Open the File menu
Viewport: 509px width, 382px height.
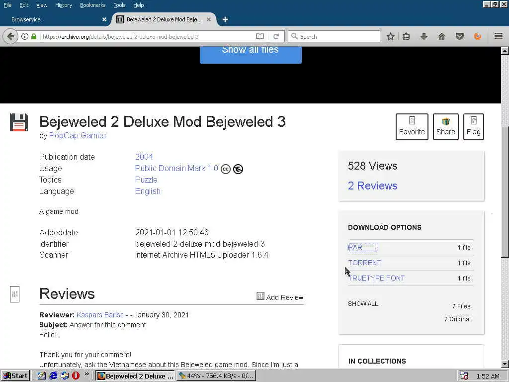tap(7, 5)
